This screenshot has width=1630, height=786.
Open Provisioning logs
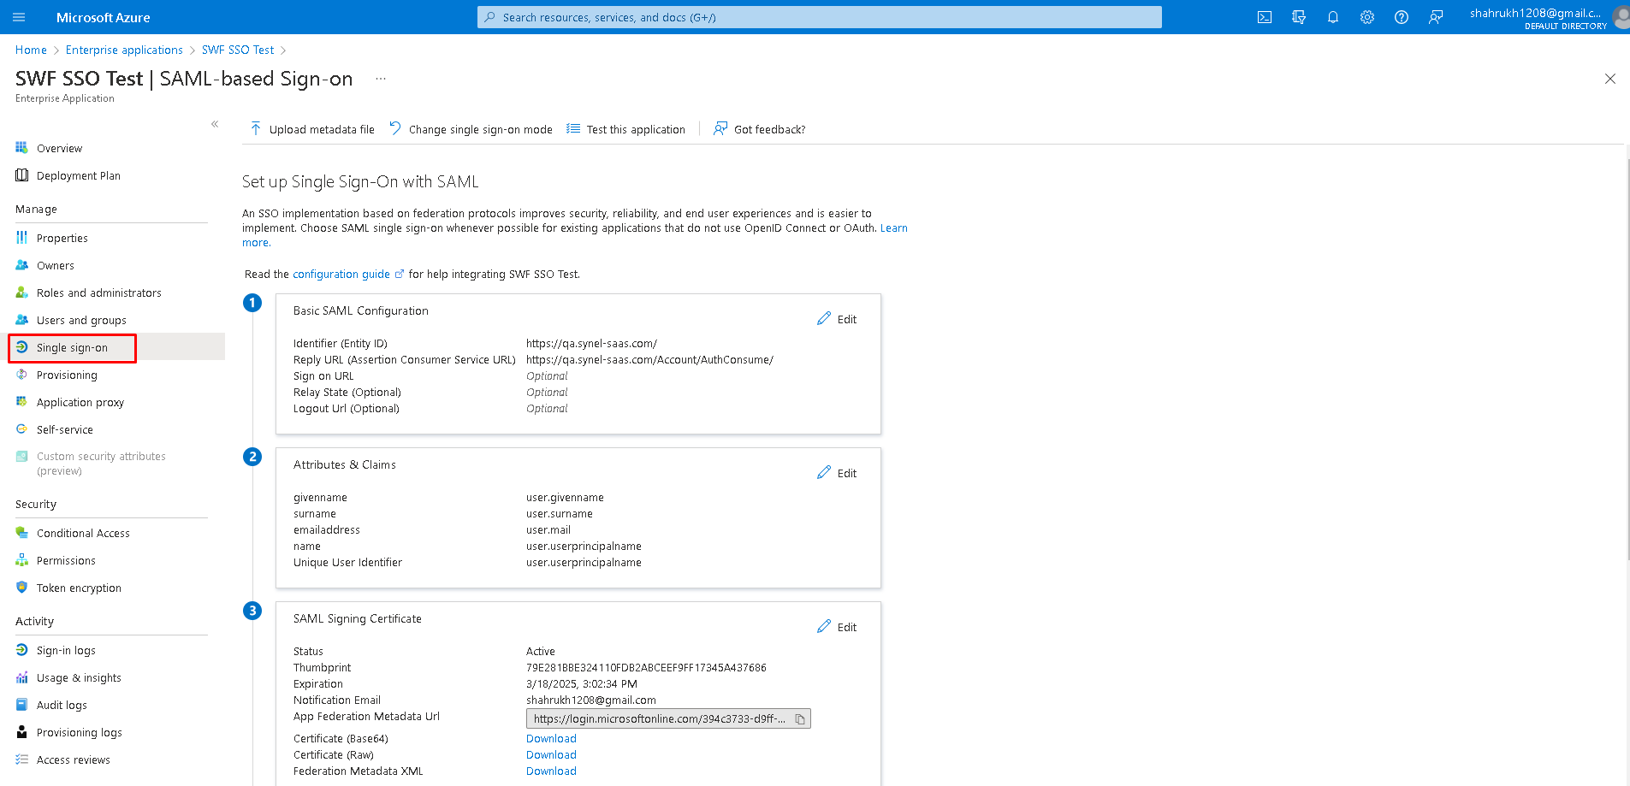click(x=79, y=732)
